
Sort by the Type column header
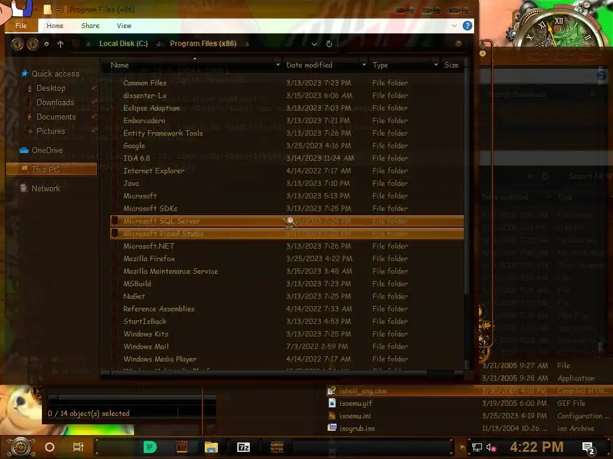(380, 65)
